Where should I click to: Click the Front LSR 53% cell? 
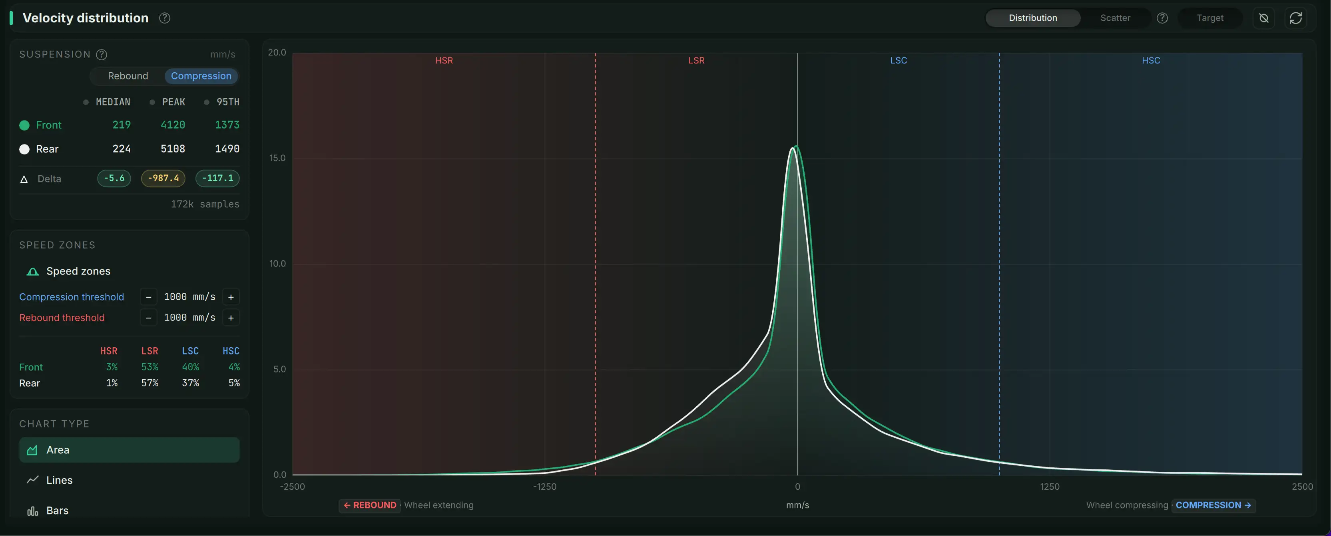point(150,367)
